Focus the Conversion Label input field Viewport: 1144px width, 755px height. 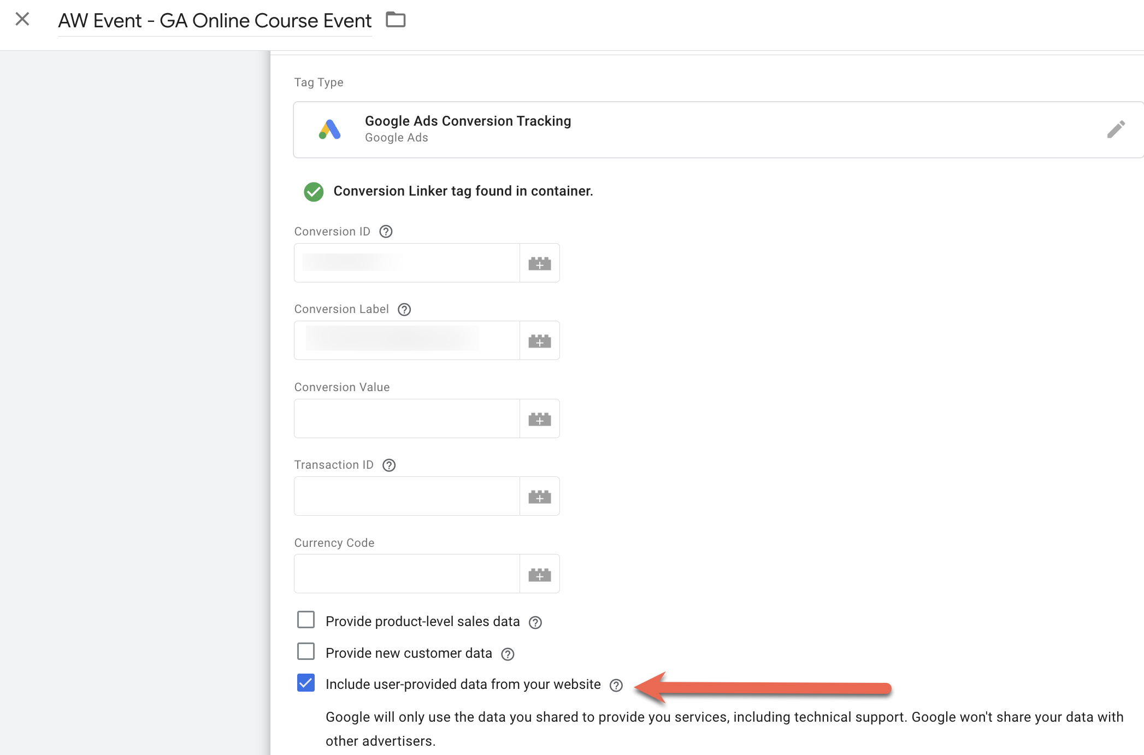[407, 340]
